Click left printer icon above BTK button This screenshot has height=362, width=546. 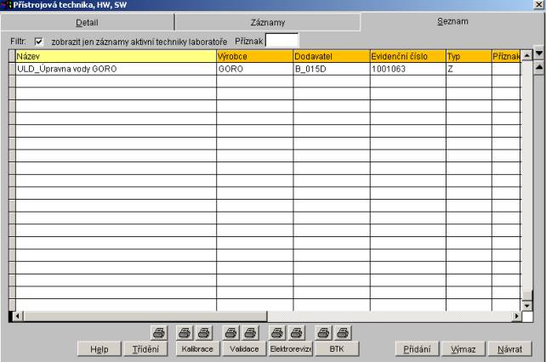(x=322, y=334)
